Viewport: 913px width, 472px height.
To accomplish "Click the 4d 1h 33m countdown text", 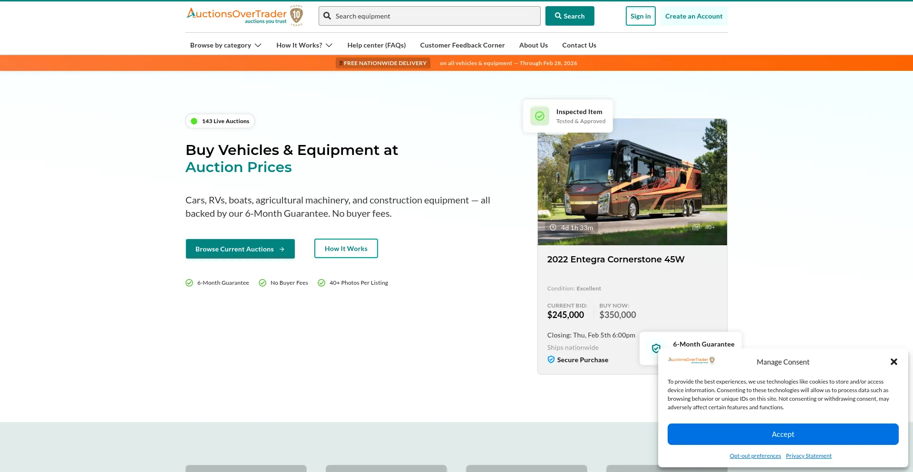I will coord(577,228).
